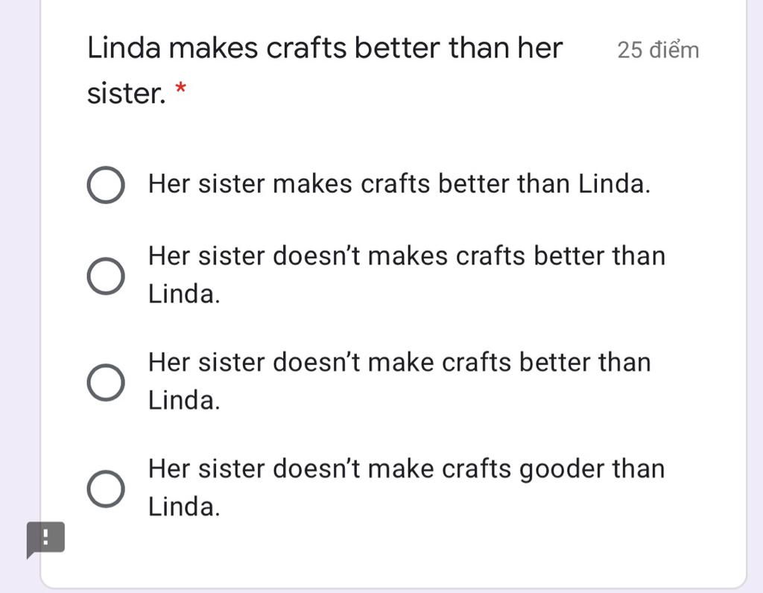
Task: Click the "25 điểm" points label
Action: 658,51
